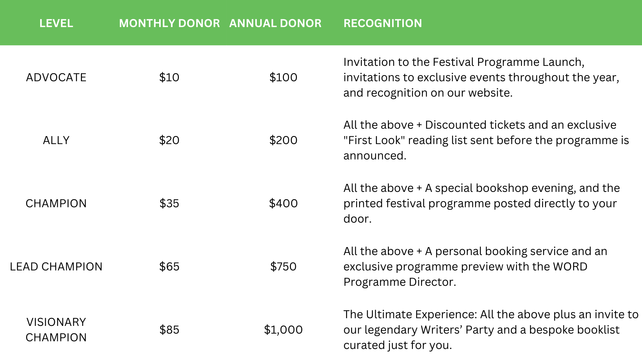
Task: Click the $10 monthly donor amount
Action: point(169,78)
